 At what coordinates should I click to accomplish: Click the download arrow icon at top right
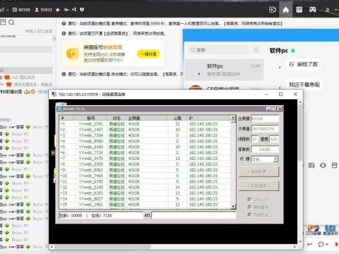point(327,10)
